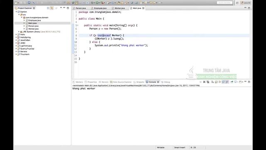Expand Employee.java in the tree
Viewport: 266px width, 150px height.
24,20
